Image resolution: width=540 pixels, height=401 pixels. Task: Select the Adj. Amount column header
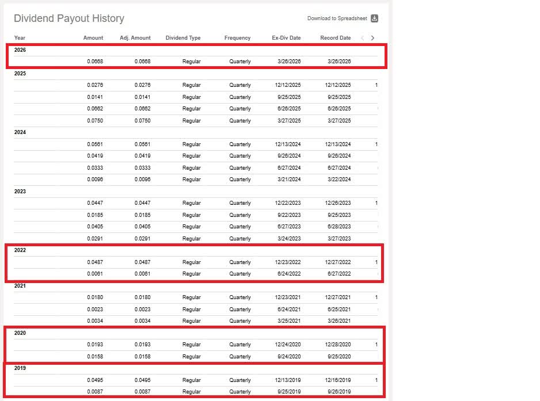[135, 38]
